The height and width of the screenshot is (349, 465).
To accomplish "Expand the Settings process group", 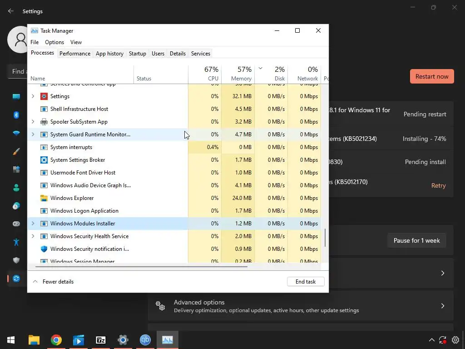I will (x=33, y=96).
